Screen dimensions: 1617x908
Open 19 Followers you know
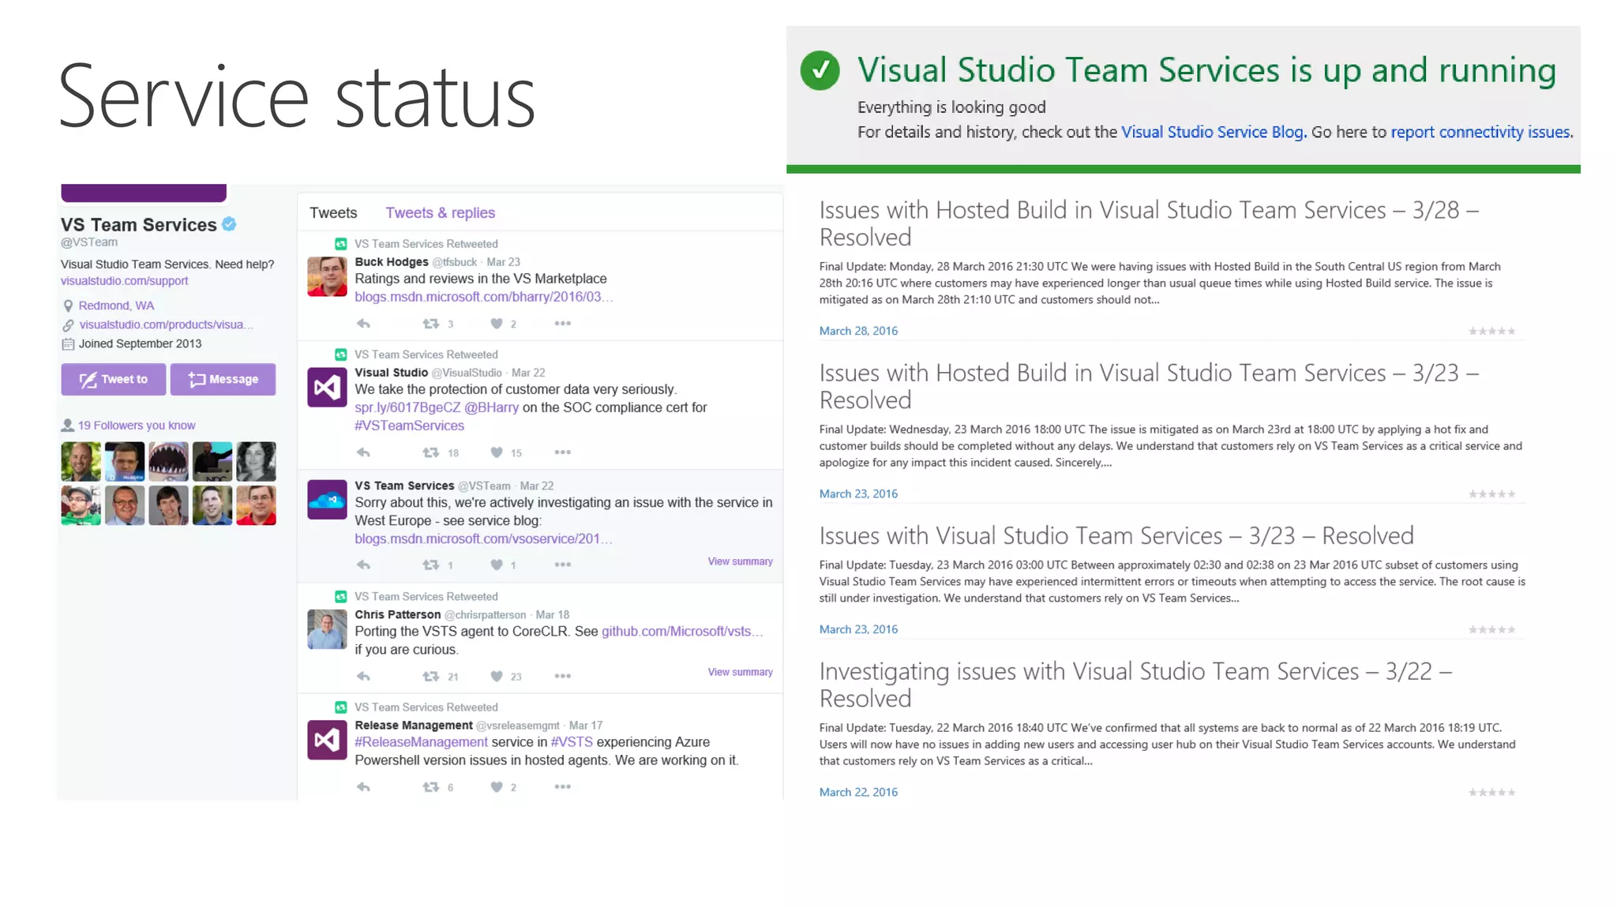(136, 425)
